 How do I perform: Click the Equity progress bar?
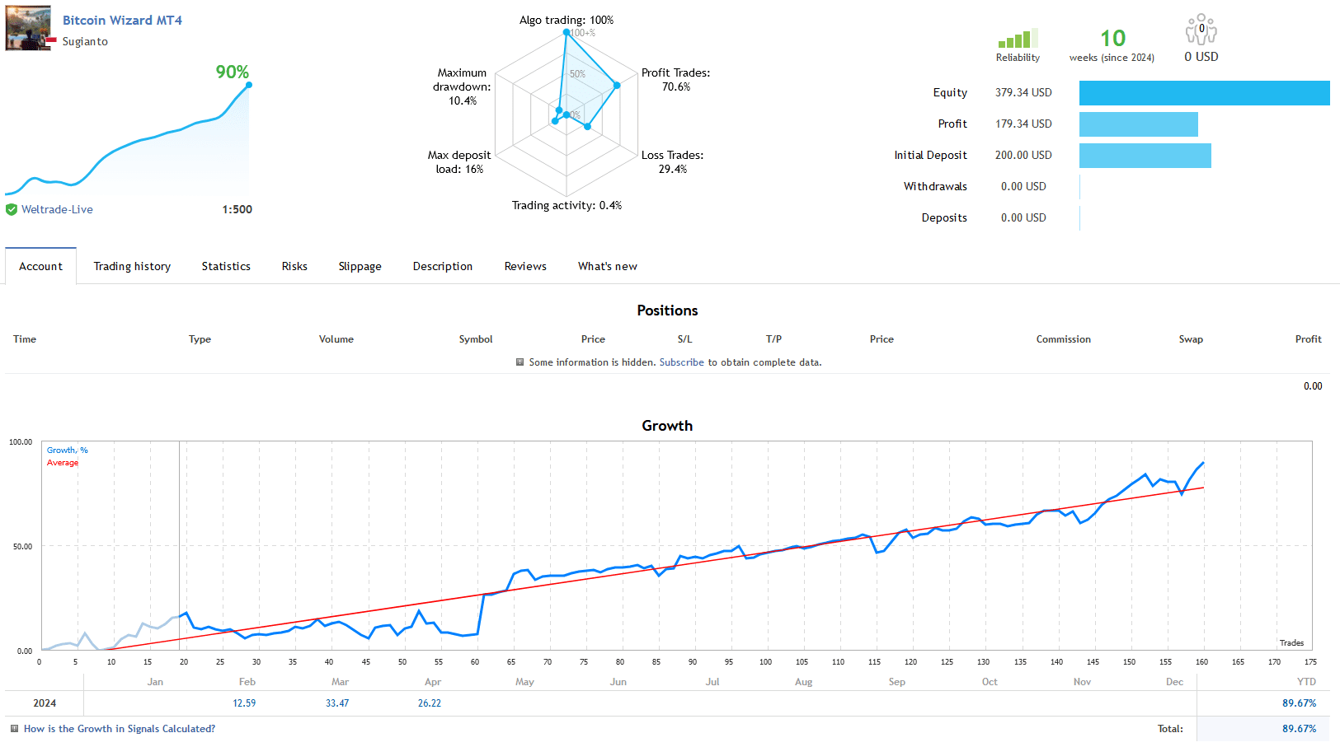pos(1204,92)
